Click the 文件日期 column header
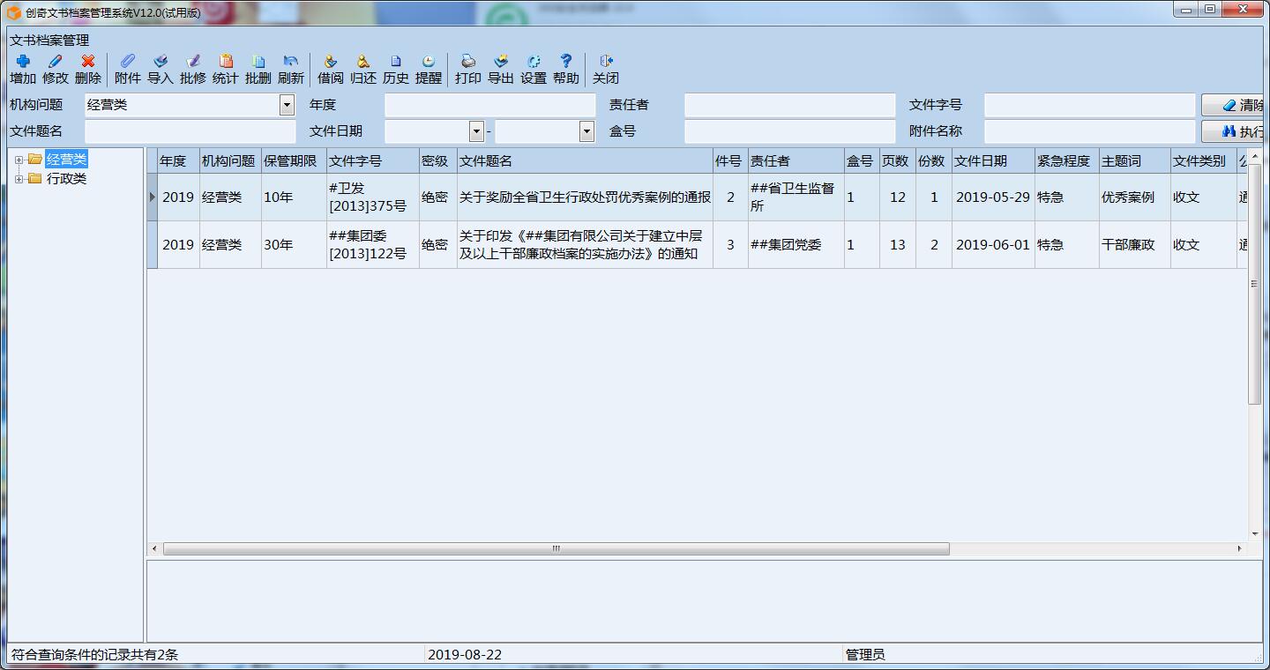The height and width of the screenshot is (670, 1270). click(x=993, y=161)
